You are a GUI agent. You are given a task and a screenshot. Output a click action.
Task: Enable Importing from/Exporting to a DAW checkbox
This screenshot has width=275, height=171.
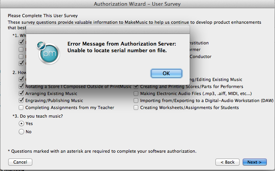click(x=136, y=100)
